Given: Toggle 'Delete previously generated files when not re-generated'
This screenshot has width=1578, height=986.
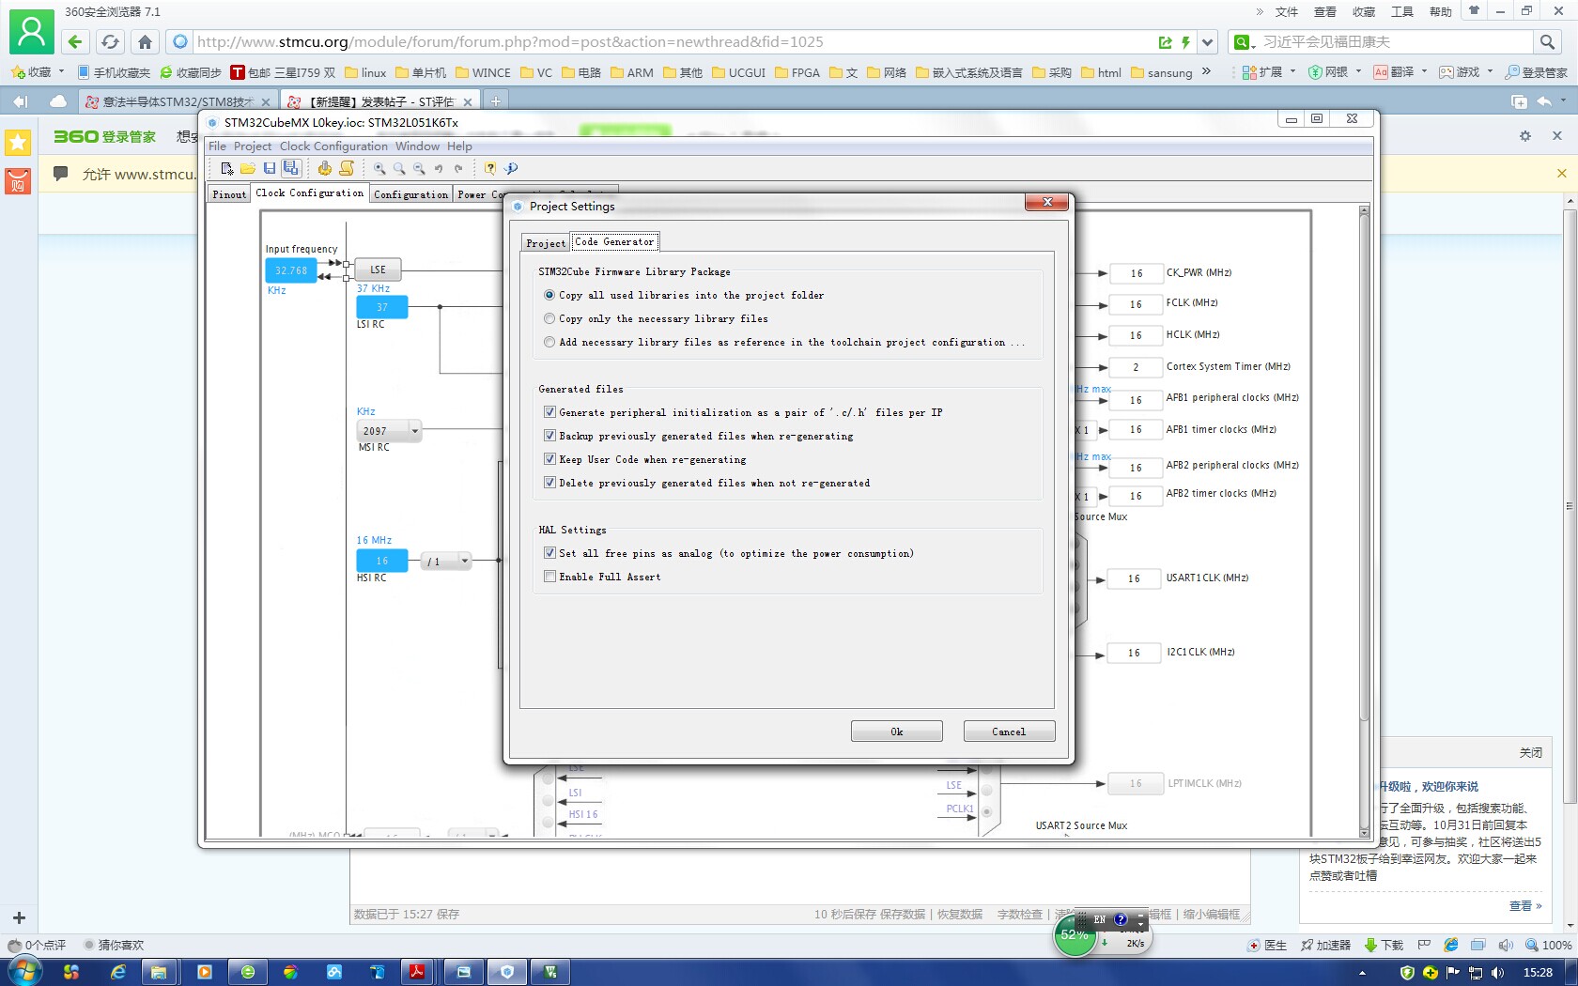Looking at the screenshot, I should click(x=549, y=483).
